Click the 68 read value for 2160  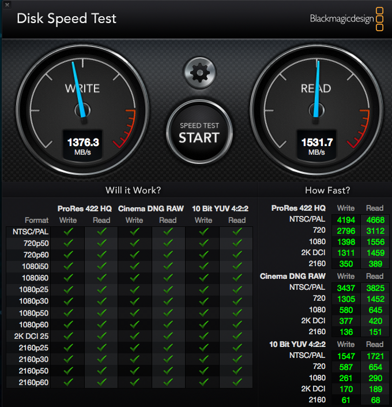click(x=375, y=400)
